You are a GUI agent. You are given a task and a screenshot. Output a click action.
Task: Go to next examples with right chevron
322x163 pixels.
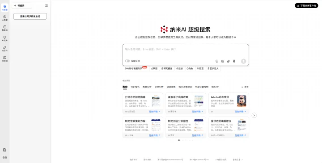click(254, 115)
